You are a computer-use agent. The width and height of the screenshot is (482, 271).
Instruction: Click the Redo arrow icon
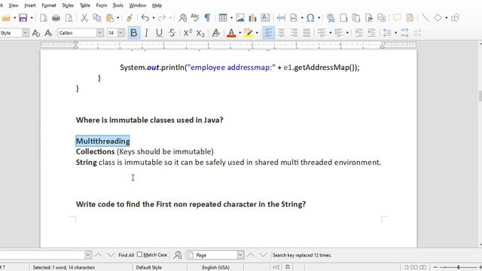(162, 18)
